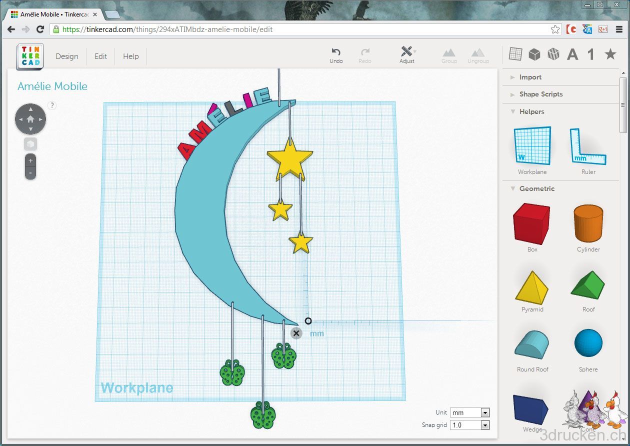Screen dimensions: 630x446
Task: Open the Snap grid dropdown
Action: (x=469, y=425)
